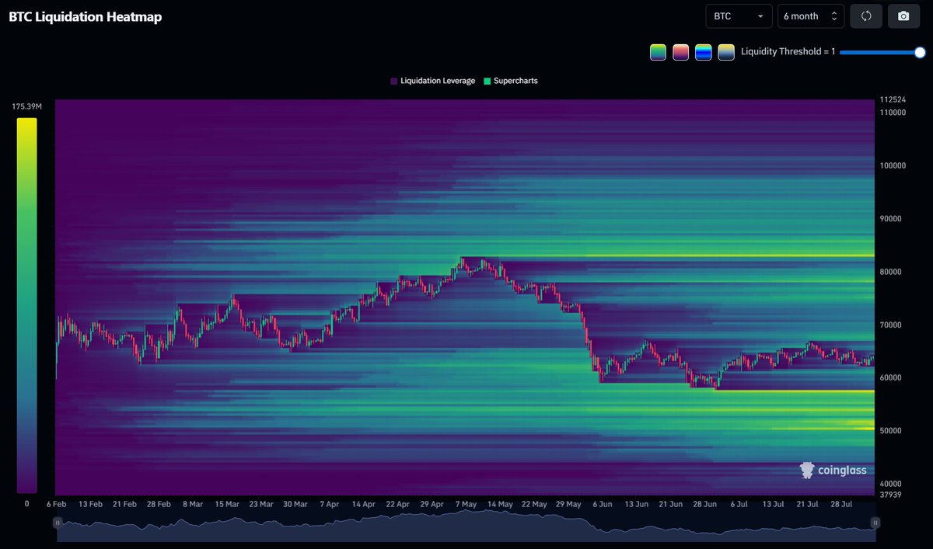Click the 23 Mar date axis label
Viewport: 933px width, 549px height.
click(260, 504)
